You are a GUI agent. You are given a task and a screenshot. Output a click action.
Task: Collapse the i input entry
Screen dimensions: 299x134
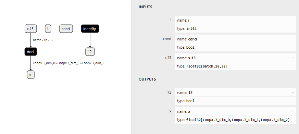(x=293, y=20)
